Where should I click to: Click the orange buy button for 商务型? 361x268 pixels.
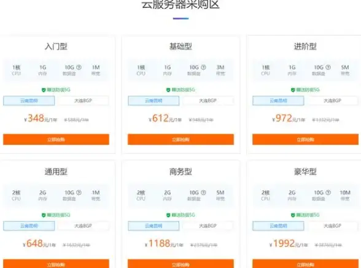pos(180,264)
